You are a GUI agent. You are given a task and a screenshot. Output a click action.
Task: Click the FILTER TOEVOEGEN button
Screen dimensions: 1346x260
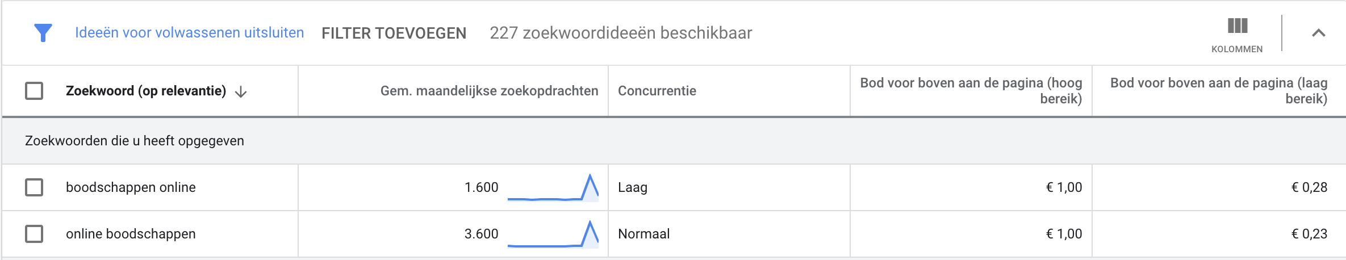394,33
